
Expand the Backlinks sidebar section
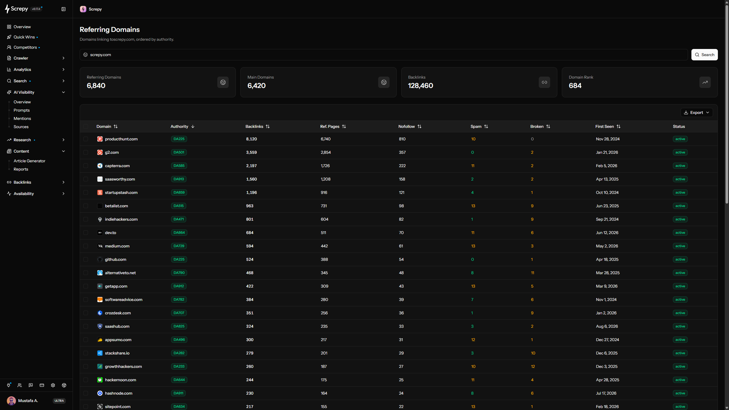click(x=36, y=182)
